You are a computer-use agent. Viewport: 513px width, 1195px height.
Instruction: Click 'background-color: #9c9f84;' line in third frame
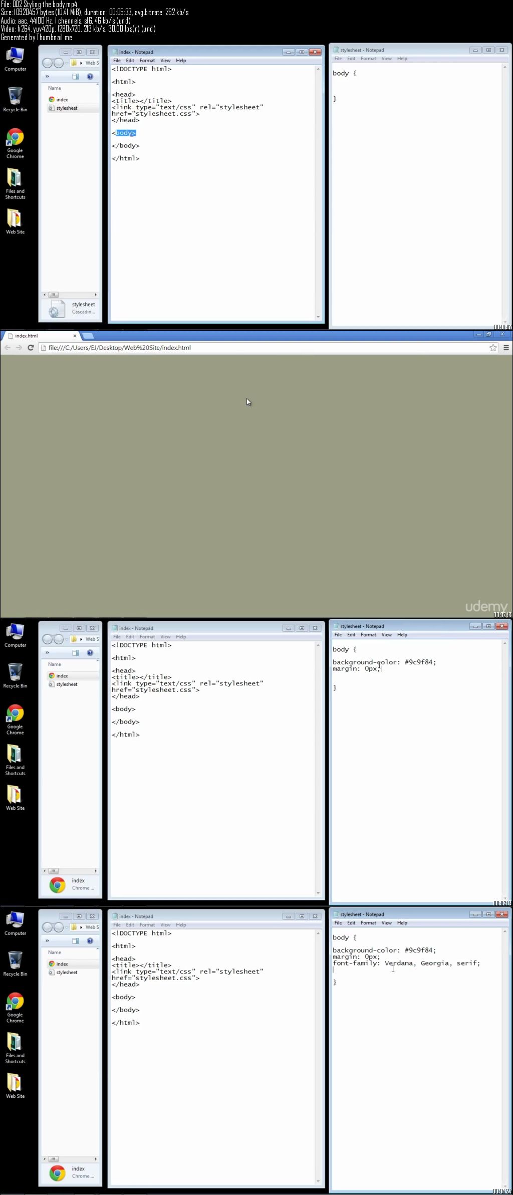[x=384, y=662]
